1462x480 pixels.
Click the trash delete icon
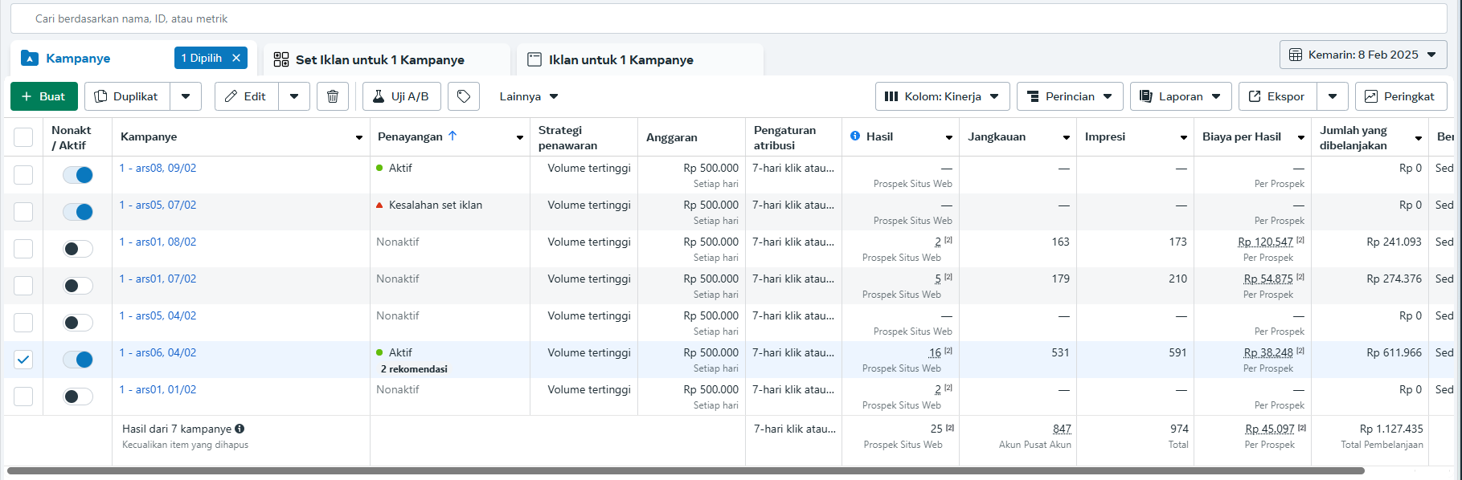click(333, 96)
